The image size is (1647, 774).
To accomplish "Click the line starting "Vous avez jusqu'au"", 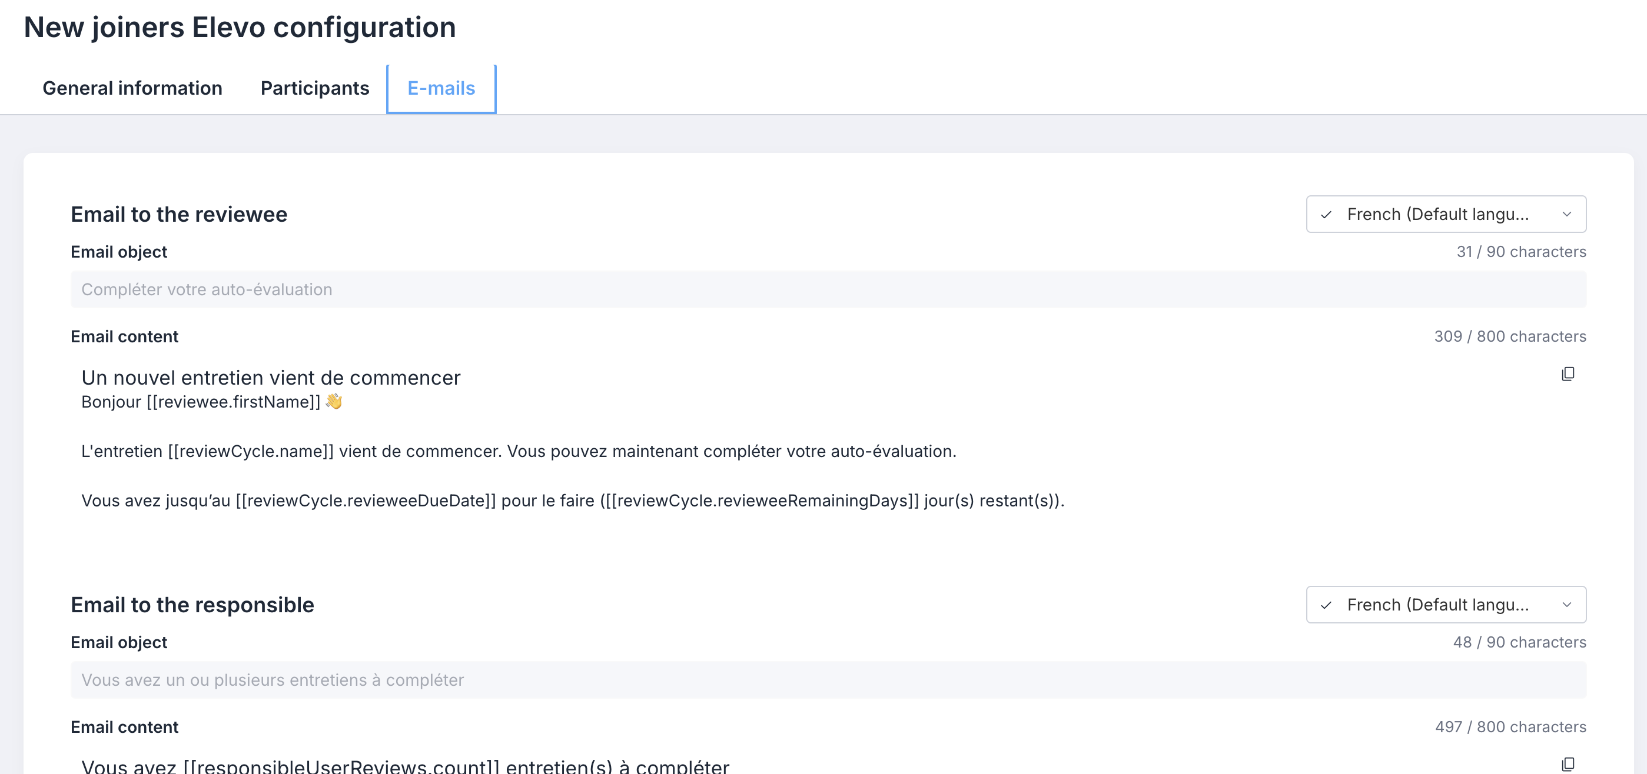I will pyautogui.click(x=573, y=500).
